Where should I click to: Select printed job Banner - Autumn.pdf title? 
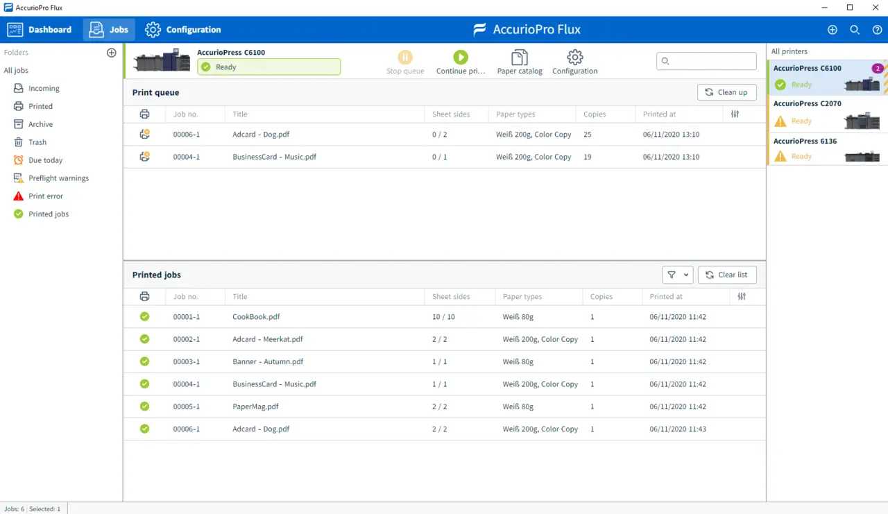click(x=268, y=361)
